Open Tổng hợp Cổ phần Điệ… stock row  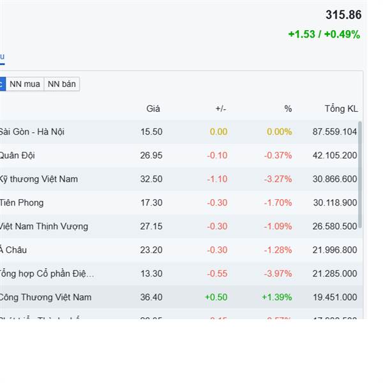click(47, 274)
